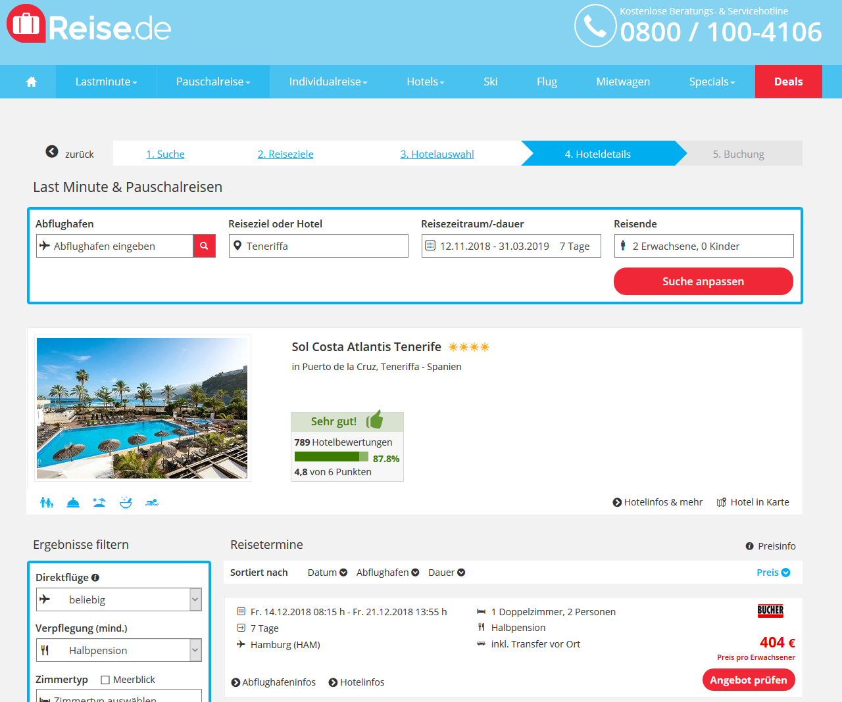Open the Preisinfo info icon
This screenshot has width=842, height=702.
coord(749,546)
